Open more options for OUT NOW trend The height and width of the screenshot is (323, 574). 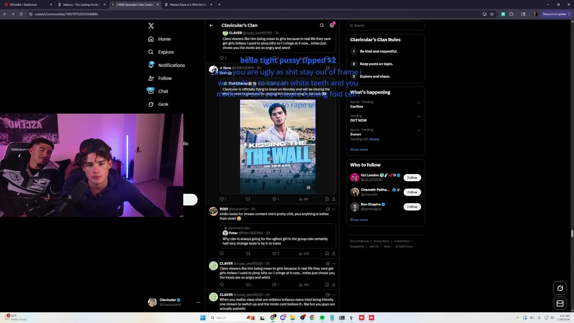tap(419, 117)
